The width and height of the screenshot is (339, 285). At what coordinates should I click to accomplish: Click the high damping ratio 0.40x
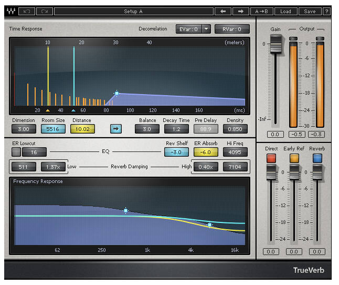206,167
